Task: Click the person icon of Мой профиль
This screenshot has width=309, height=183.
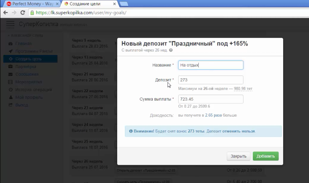Action: (x=11, y=97)
